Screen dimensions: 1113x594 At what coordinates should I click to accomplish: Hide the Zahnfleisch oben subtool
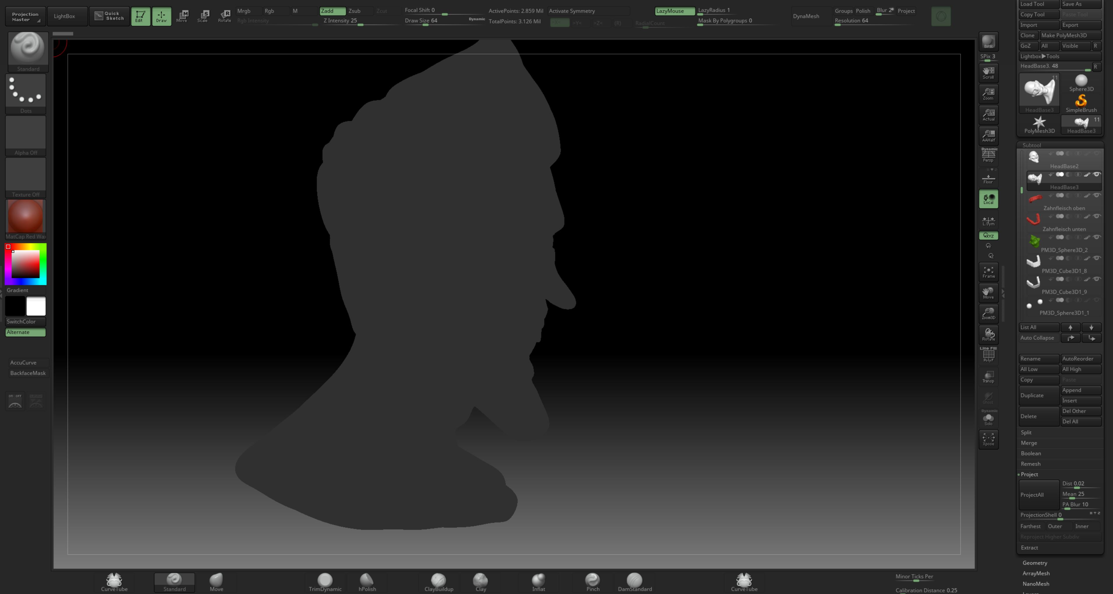1097,195
